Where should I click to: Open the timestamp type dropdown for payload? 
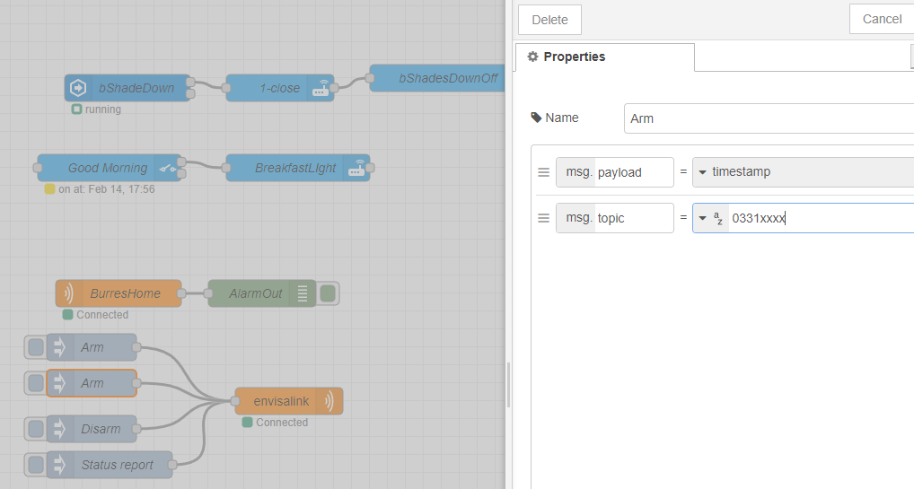point(703,172)
